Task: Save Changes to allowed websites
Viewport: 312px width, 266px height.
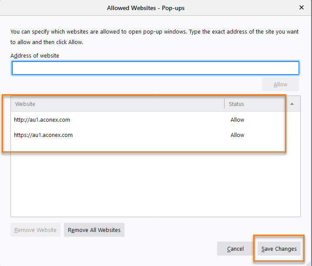Action: 279,249
